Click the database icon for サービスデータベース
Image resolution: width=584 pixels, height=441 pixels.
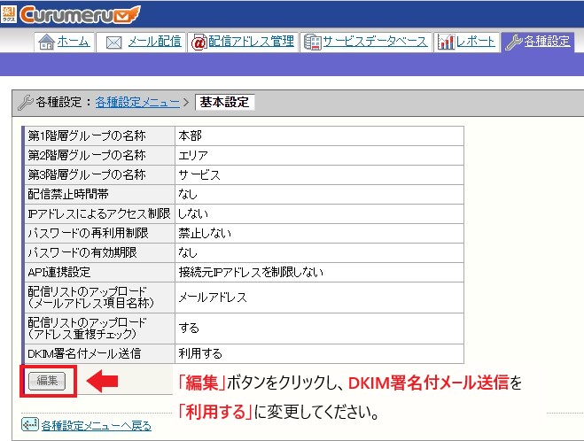[x=312, y=43]
